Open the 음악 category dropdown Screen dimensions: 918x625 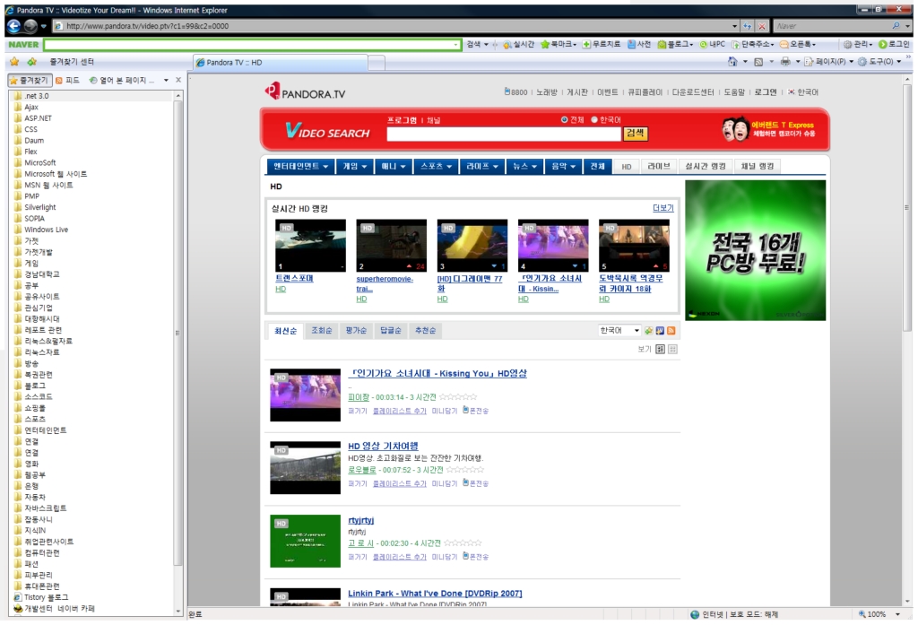tap(563, 167)
